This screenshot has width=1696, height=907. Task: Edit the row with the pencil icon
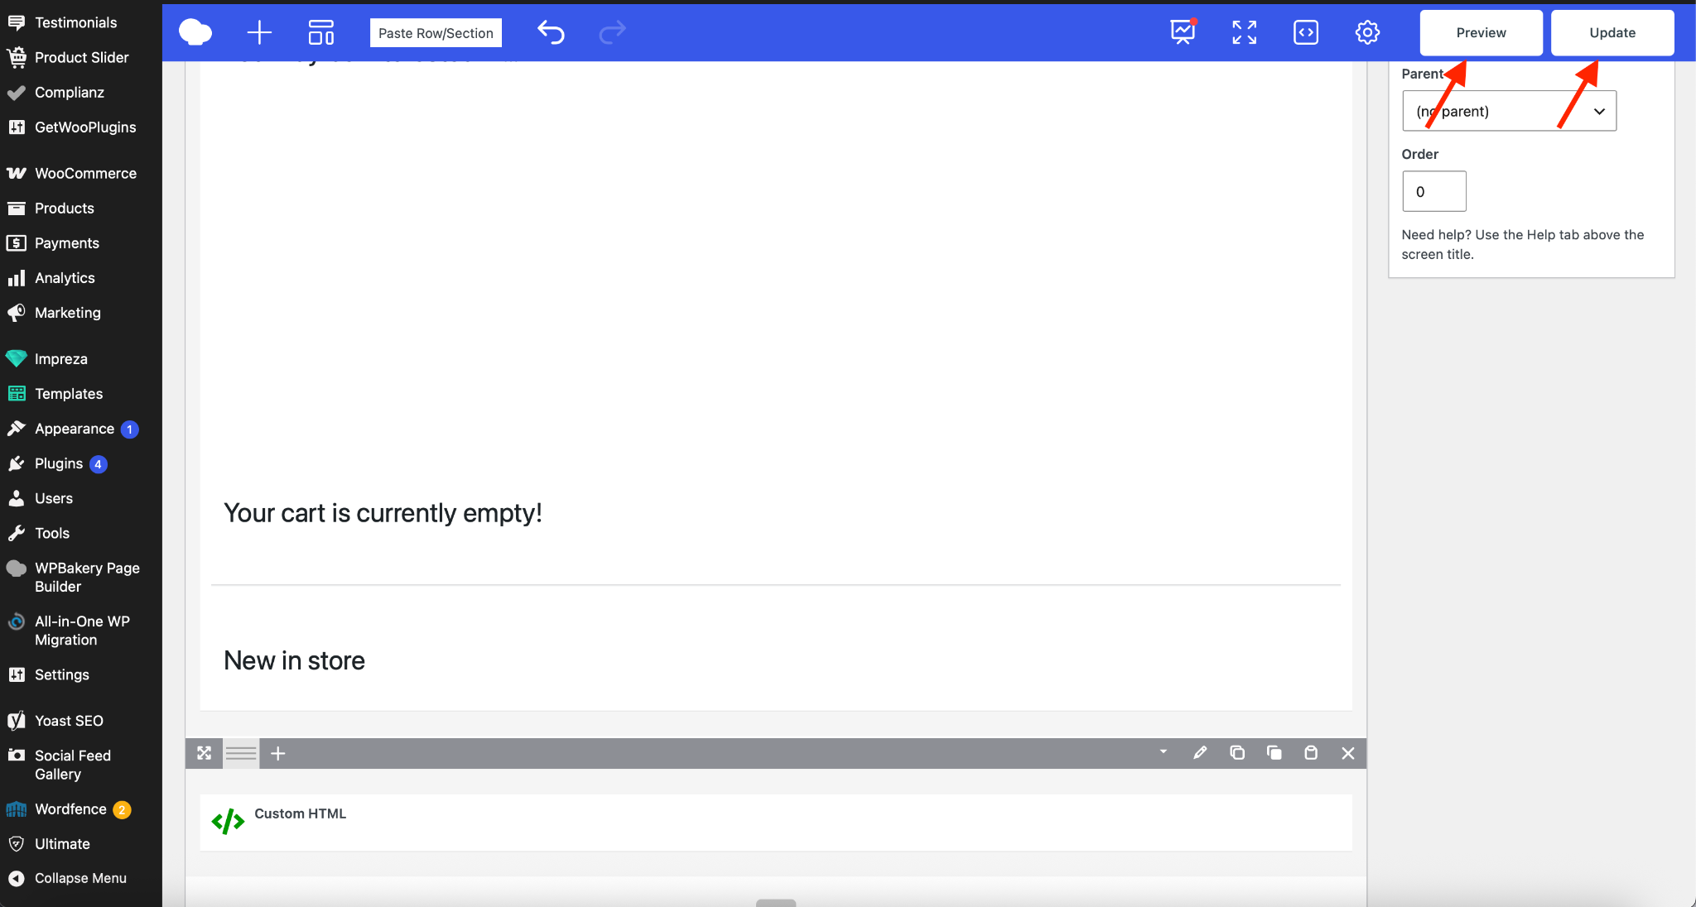coord(1200,753)
